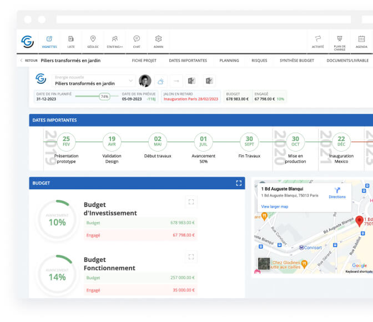This screenshot has width=373, height=322.
Task: Expand Budget Fonctionnement card
Action: [191, 256]
